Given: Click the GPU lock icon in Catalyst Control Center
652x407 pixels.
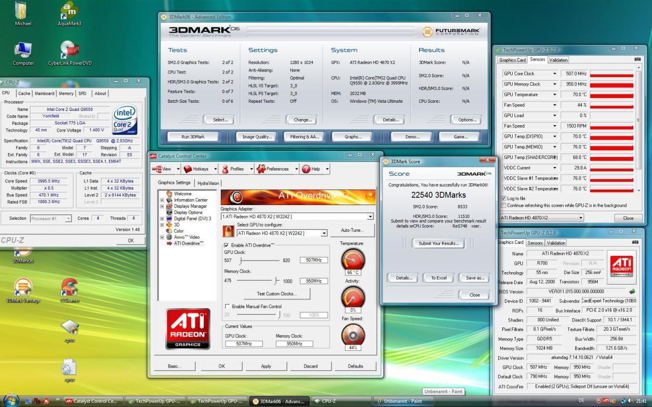Looking at the screenshot, I should click(x=228, y=231).
